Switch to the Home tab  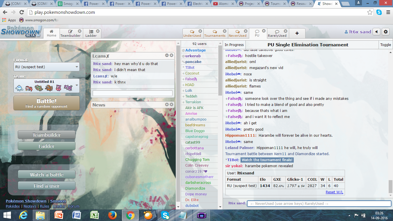coord(51,33)
